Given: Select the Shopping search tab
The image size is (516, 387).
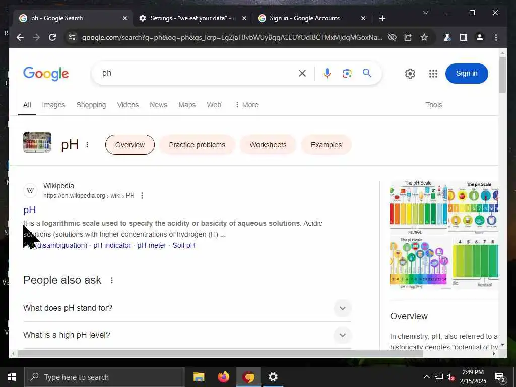Looking at the screenshot, I should tap(91, 105).
